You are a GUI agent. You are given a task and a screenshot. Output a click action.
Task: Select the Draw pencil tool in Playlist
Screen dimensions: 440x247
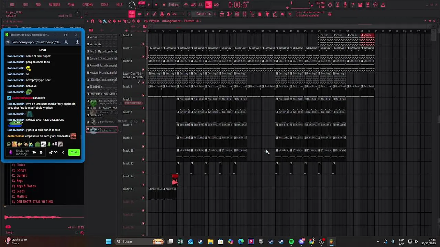pyautogui.click(x=100, y=21)
